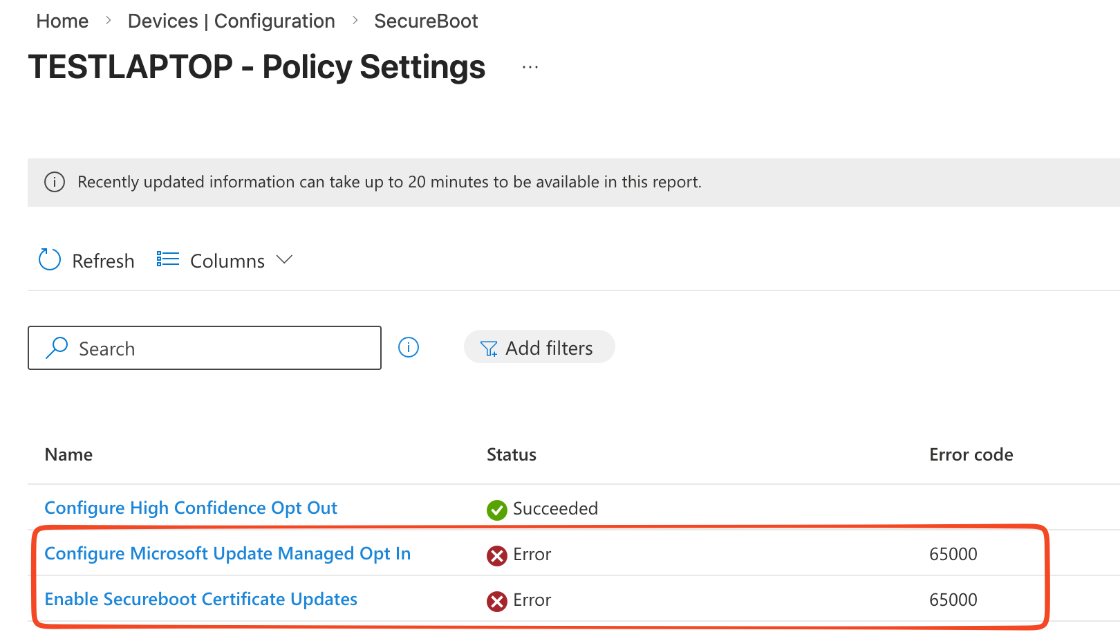
Task: Click the info icon beside the search box
Action: pos(409,348)
